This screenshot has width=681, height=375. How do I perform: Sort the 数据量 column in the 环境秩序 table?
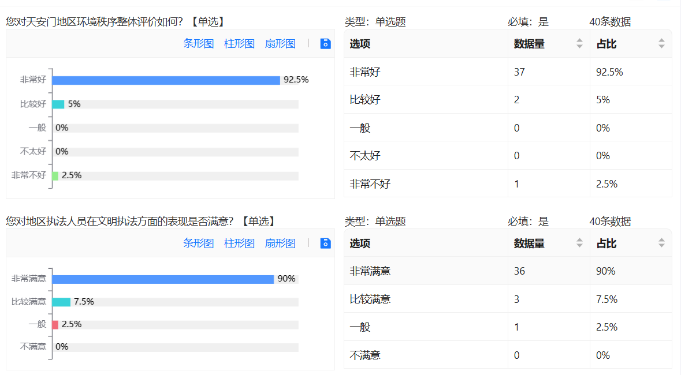coord(579,44)
